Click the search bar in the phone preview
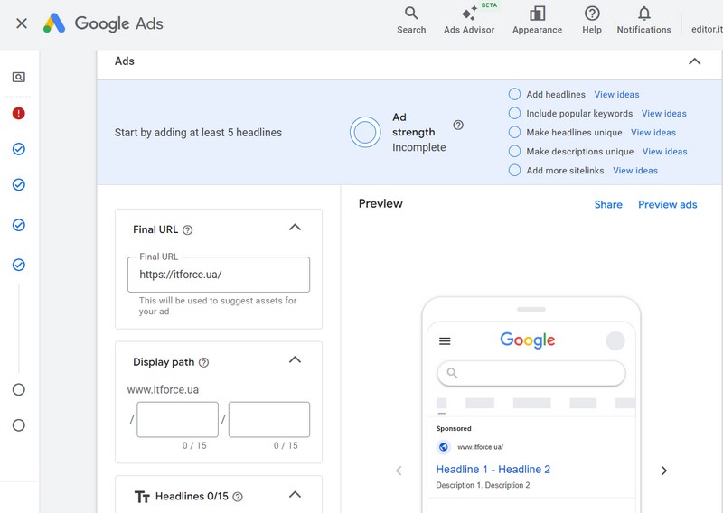Screen dimensions: 723x513 531,373
